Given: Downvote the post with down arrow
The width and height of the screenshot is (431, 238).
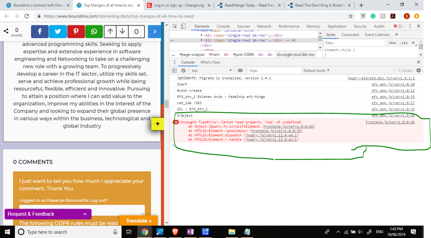Looking at the screenshot, I should coord(122,32).
